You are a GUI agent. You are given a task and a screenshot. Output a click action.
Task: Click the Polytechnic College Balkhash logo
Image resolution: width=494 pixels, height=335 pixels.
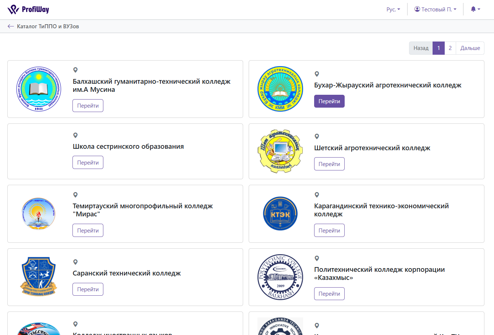point(280,277)
